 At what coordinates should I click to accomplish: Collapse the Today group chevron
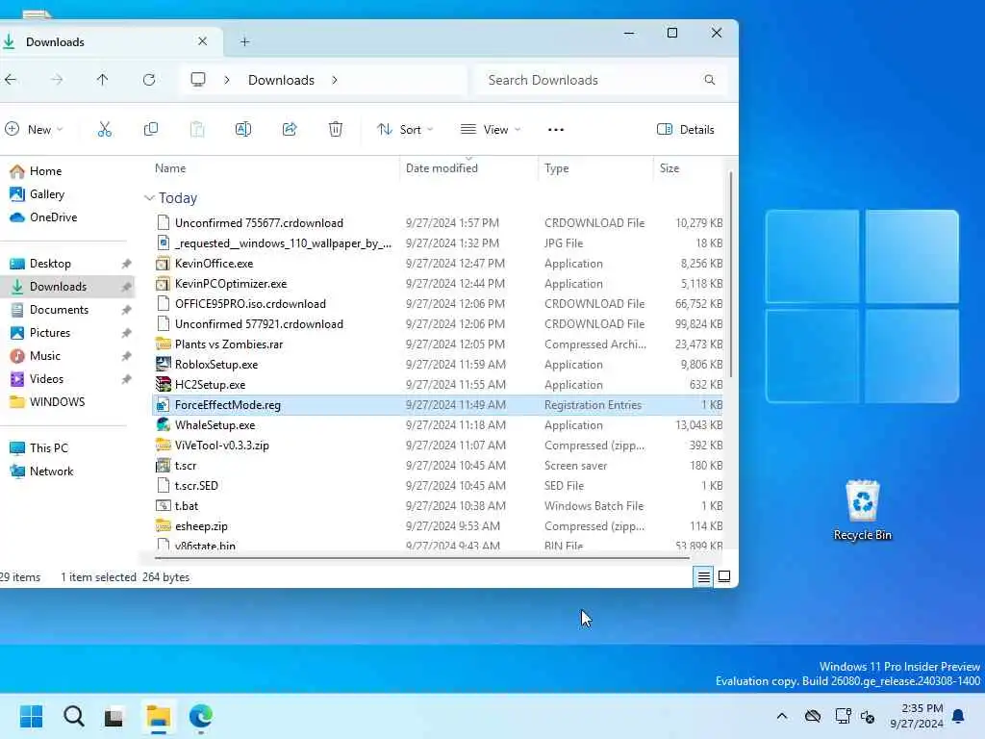(x=149, y=198)
